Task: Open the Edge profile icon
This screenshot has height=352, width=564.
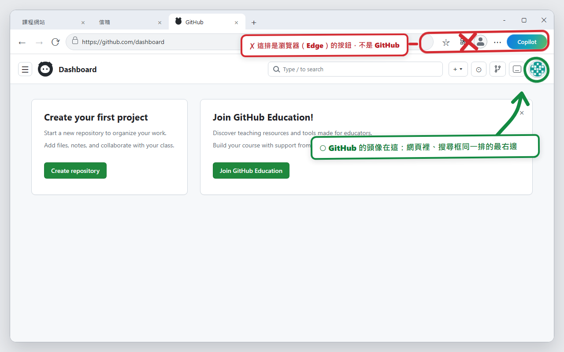Action: click(x=481, y=42)
